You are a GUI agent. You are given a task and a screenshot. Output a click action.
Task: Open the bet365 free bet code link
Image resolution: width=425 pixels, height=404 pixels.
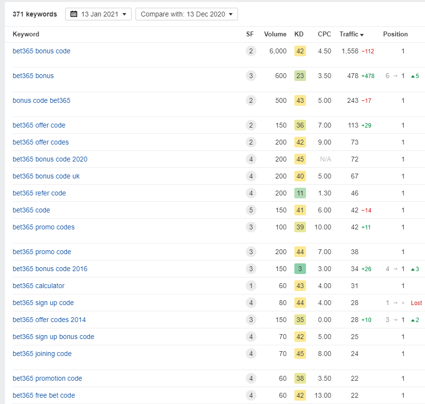click(44, 395)
